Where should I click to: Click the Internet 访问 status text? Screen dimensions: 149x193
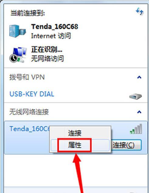[51, 36]
